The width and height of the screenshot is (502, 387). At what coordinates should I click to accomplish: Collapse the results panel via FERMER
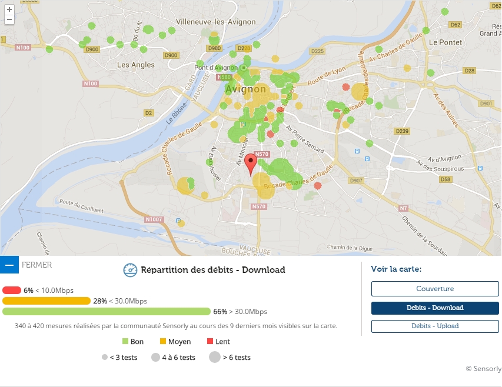[36, 265]
